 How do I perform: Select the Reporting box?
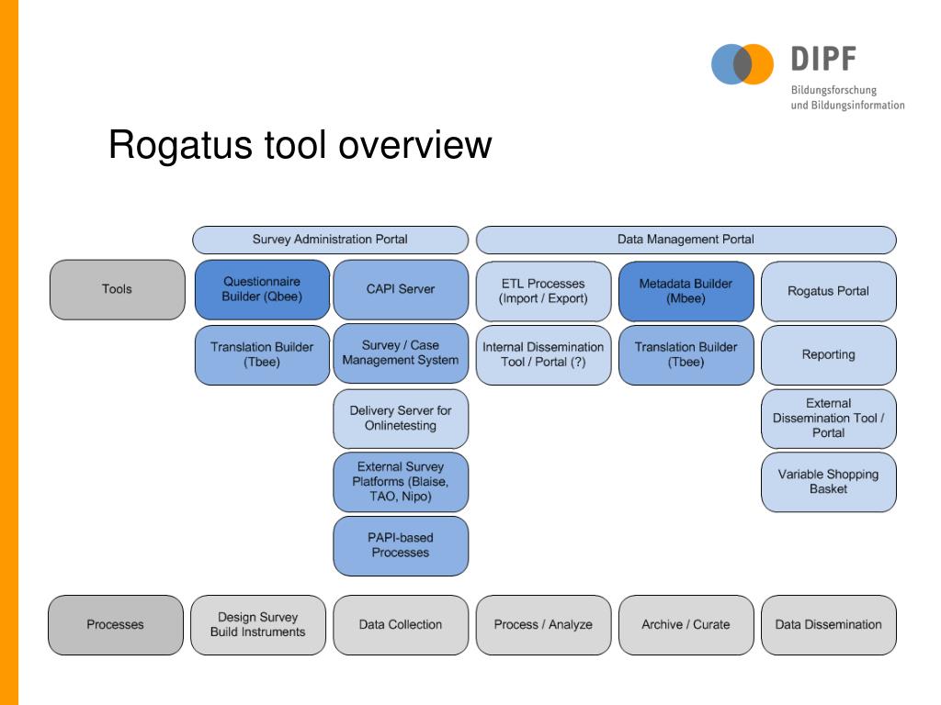coord(829,355)
